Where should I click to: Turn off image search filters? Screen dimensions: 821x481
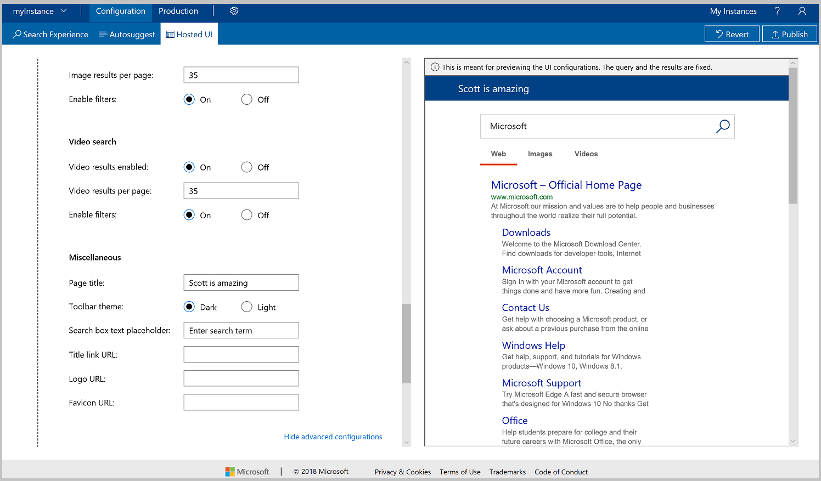click(x=246, y=99)
